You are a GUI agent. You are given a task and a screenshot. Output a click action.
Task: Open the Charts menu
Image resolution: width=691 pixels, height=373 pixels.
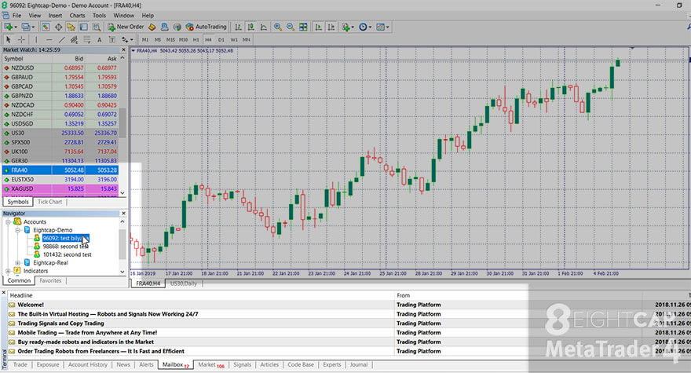click(x=77, y=16)
